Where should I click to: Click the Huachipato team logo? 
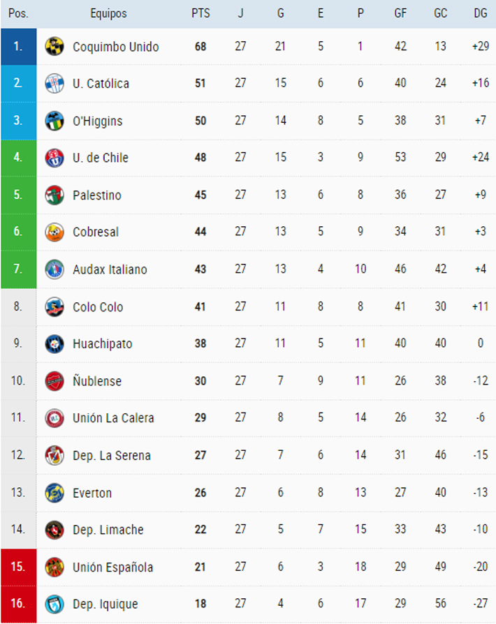pos(54,343)
